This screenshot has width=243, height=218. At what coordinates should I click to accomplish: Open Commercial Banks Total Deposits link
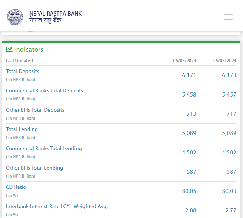[45, 90]
